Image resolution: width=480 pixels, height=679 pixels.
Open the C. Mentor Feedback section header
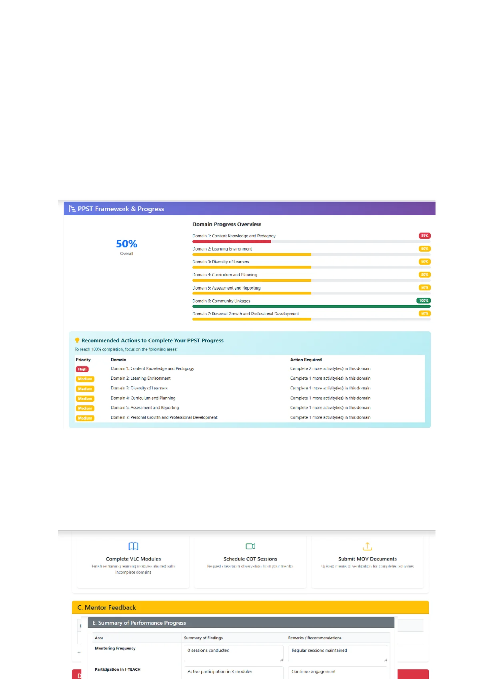point(250,607)
